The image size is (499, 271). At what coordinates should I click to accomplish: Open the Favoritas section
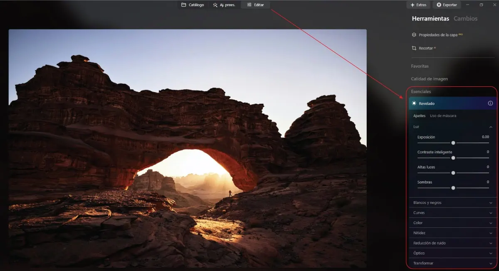[x=420, y=66]
